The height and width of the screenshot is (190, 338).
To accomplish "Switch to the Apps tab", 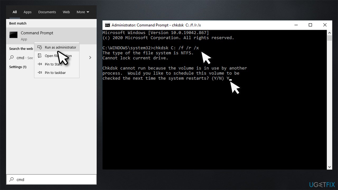I will pyautogui.click(x=27, y=12).
